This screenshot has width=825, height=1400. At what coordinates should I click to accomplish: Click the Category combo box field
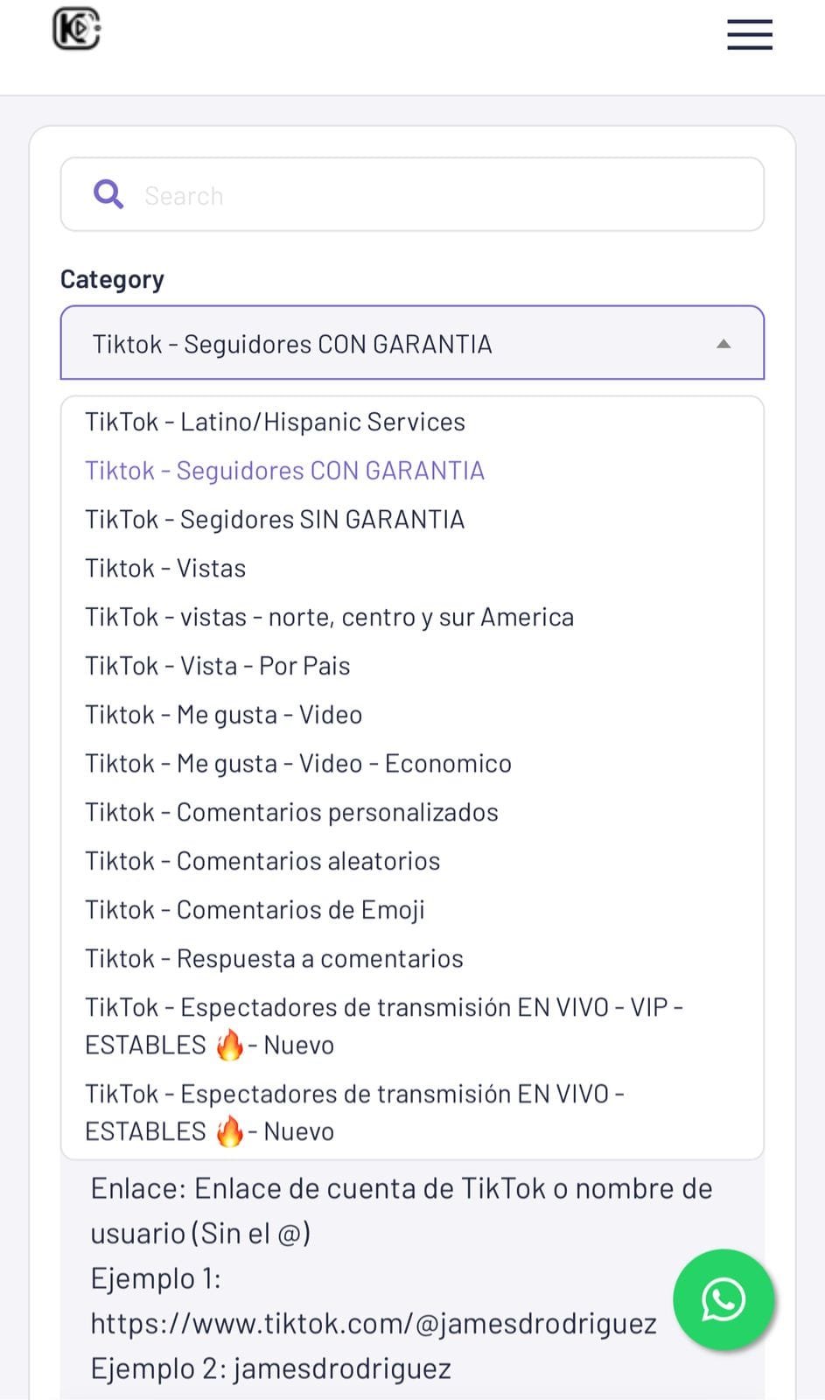click(x=411, y=343)
